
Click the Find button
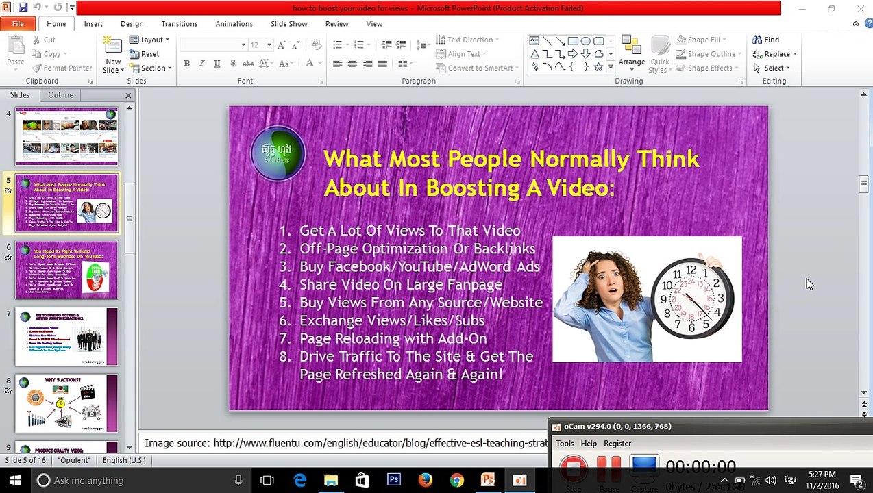(765, 40)
